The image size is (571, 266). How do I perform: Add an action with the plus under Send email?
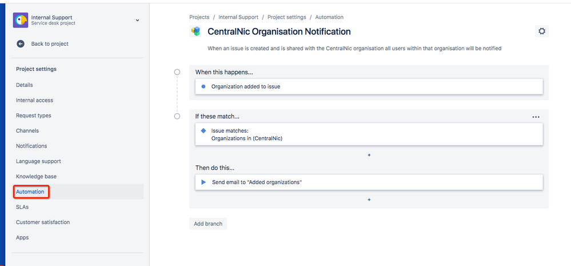coord(369,200)
